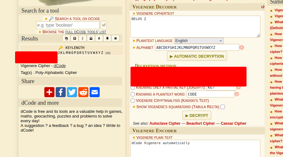Screen dimensions: 283x157
Task: Download the results with download icon
Action: [x=99, y=38]
